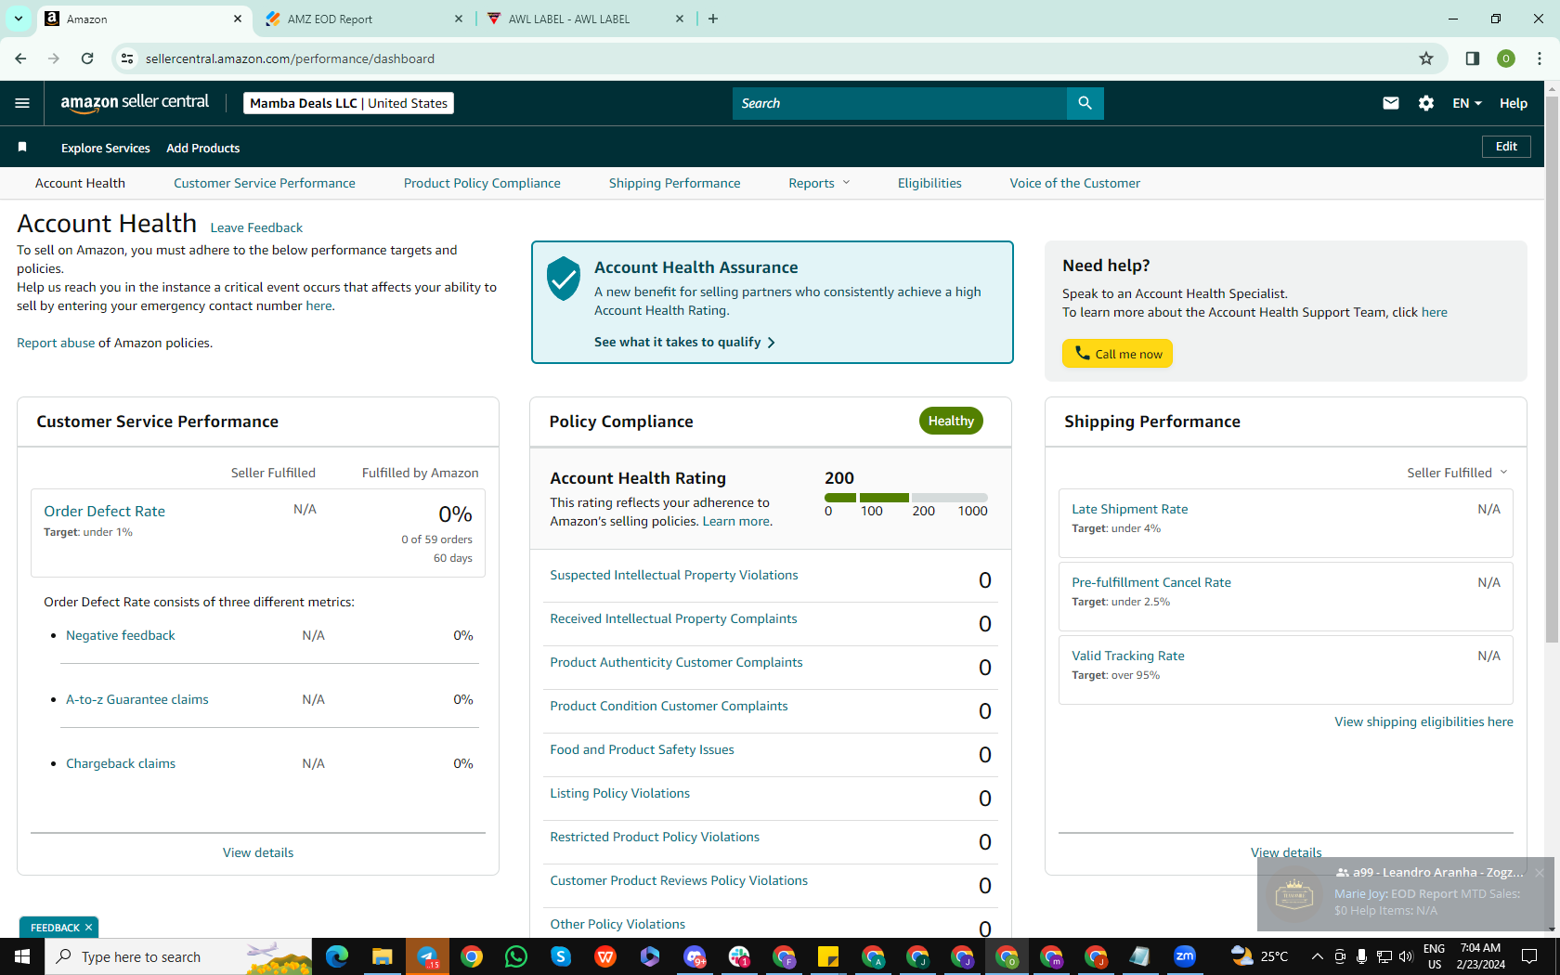The height and width of the screenshot is (975, 1560).
Task: Open Add Products
Action: (202, 148)
